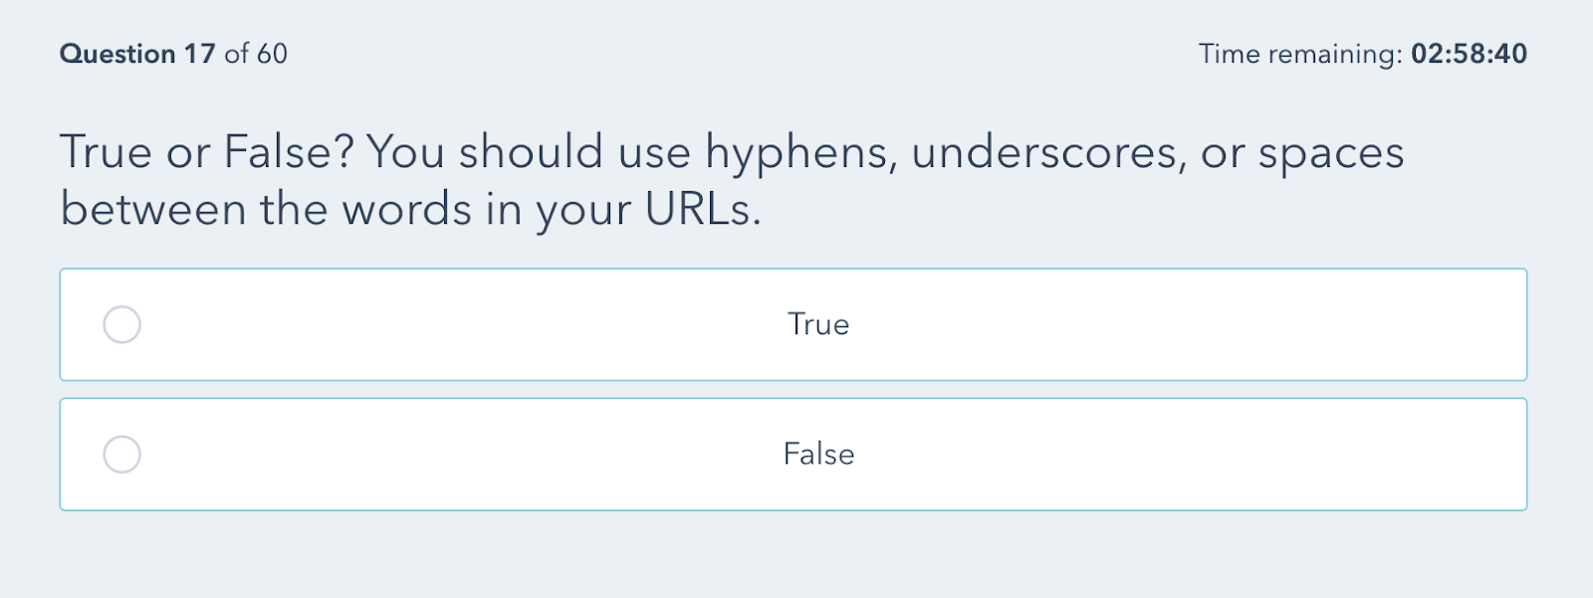Mark True as your answer
1593x598 pixels.
coord(796,323)
